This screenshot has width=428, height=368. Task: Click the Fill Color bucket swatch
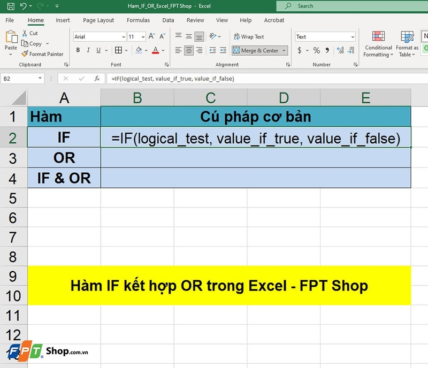[x=139, y=50]
